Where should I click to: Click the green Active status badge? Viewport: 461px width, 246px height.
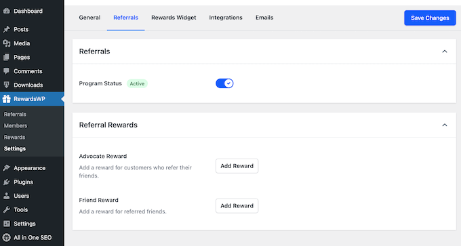(137, 84)
